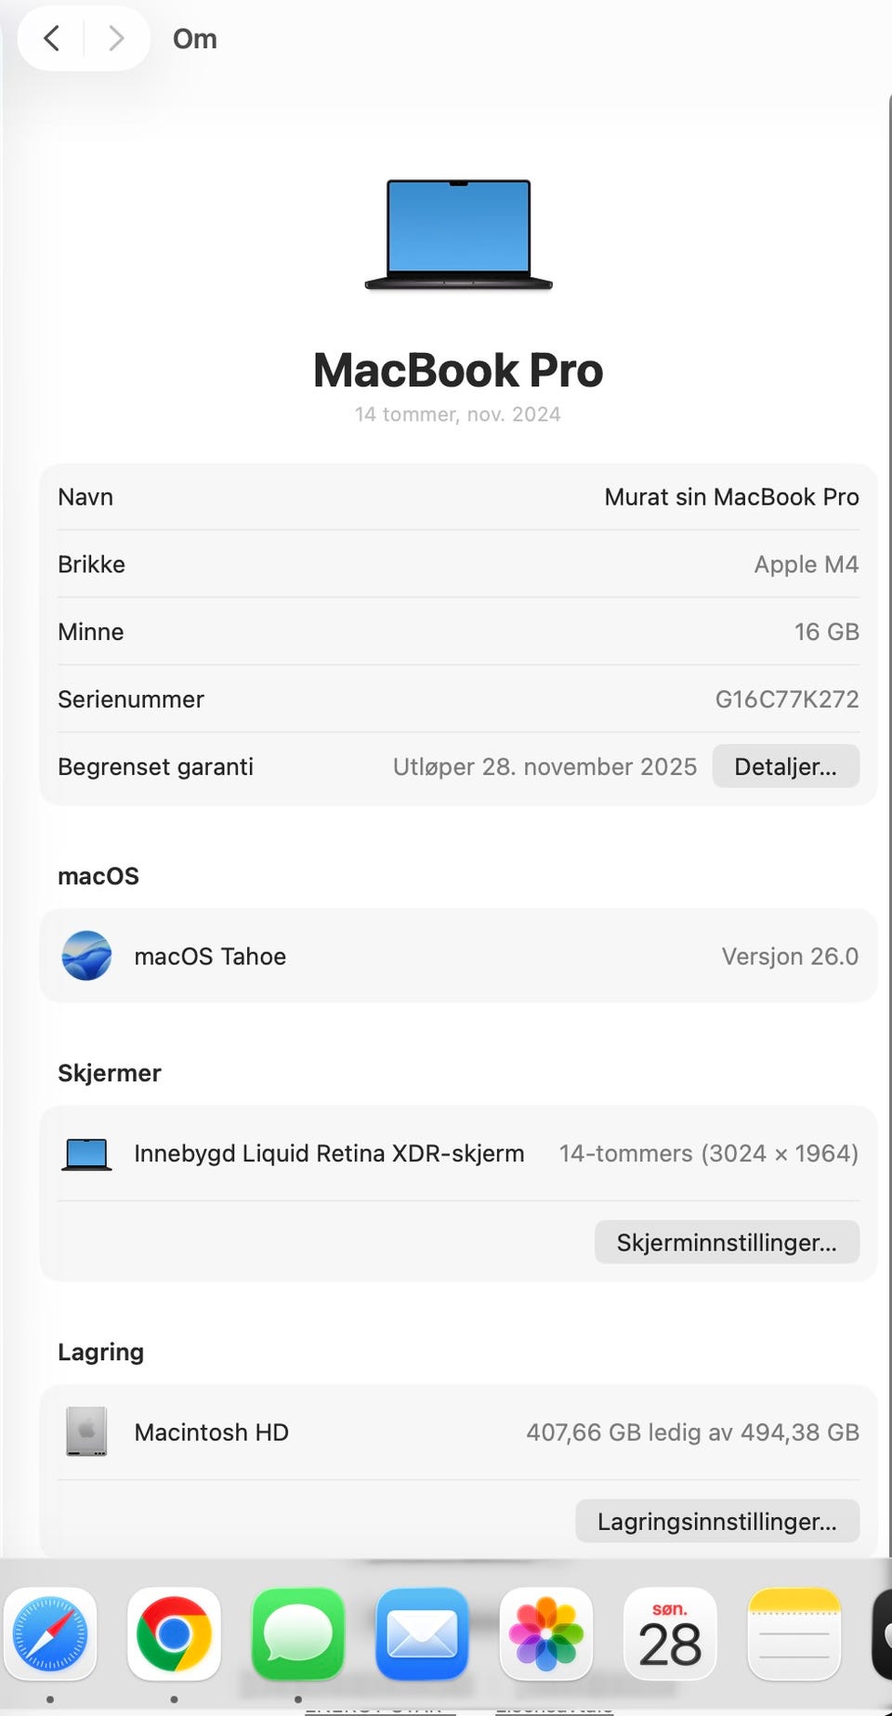This screenshot has width=892, height=1716.
Task: Click the MacBook Pro laptop image
Action: point(459,235)
